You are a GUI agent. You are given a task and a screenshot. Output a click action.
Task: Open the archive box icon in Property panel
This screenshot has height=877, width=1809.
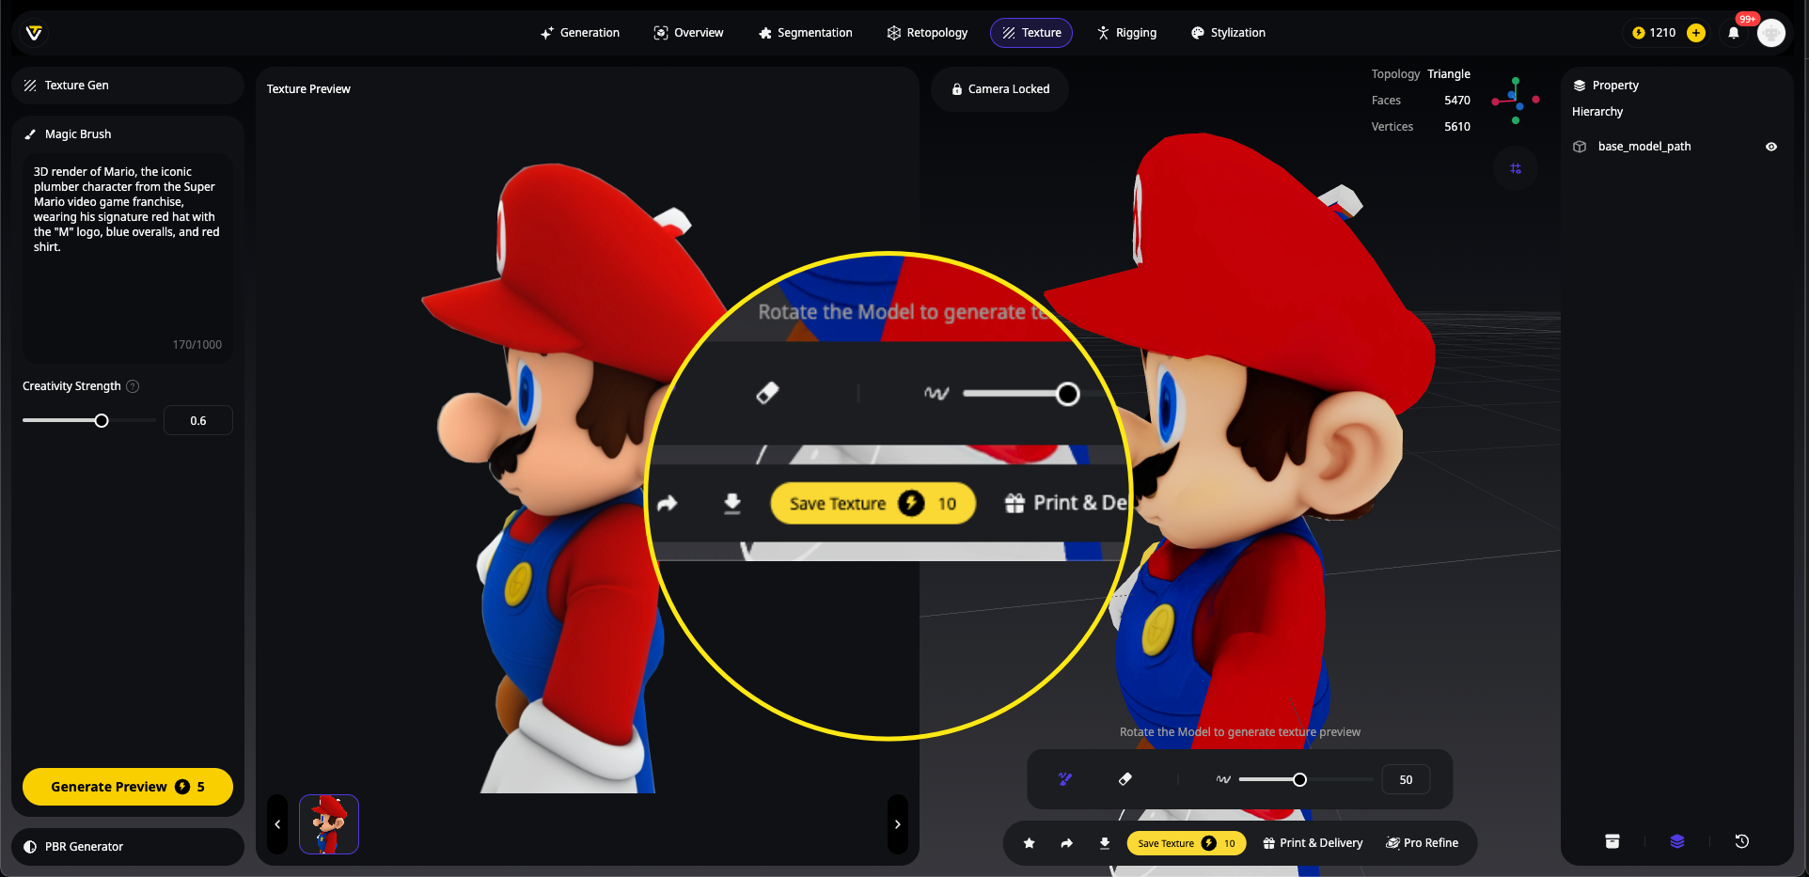click(1612, 841)
